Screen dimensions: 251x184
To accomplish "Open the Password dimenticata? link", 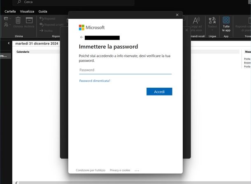I will 95,81.
